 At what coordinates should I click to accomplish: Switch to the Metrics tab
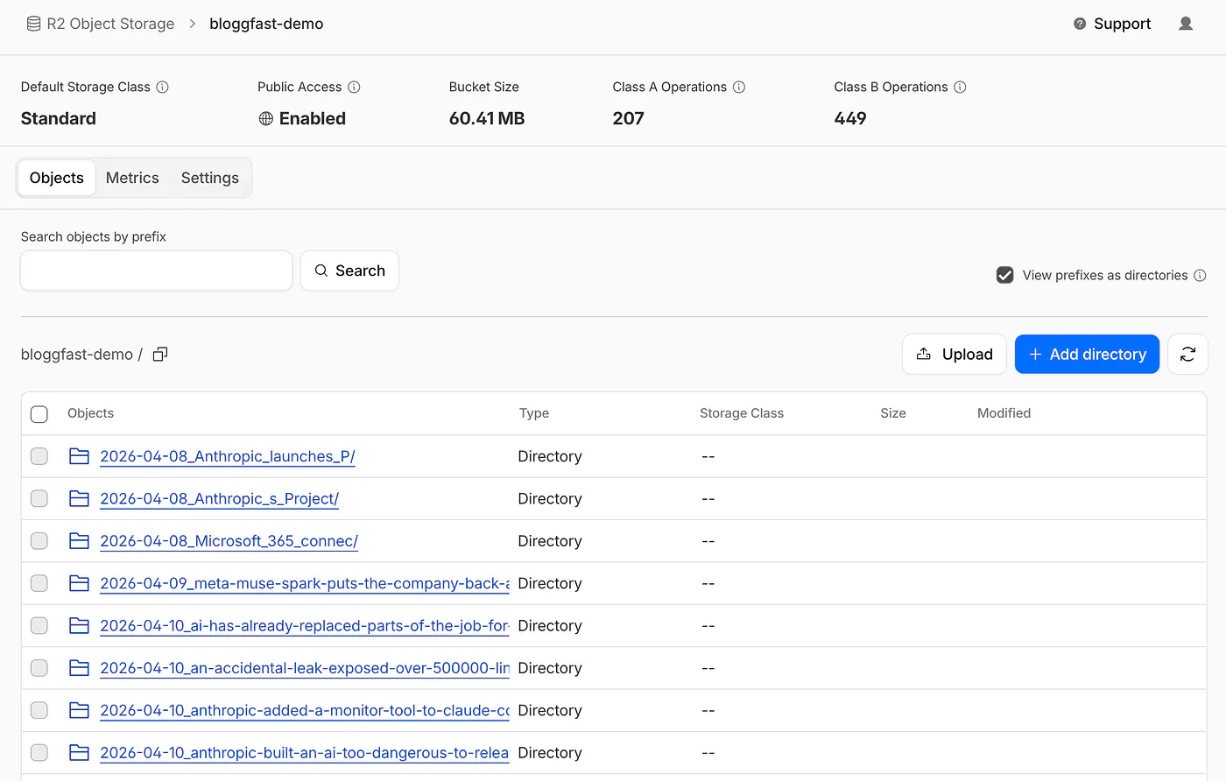click(x=132, y=178)
